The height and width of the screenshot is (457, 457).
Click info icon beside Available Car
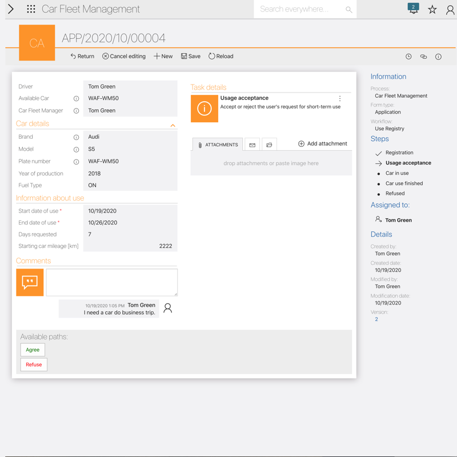pos(76,99)
